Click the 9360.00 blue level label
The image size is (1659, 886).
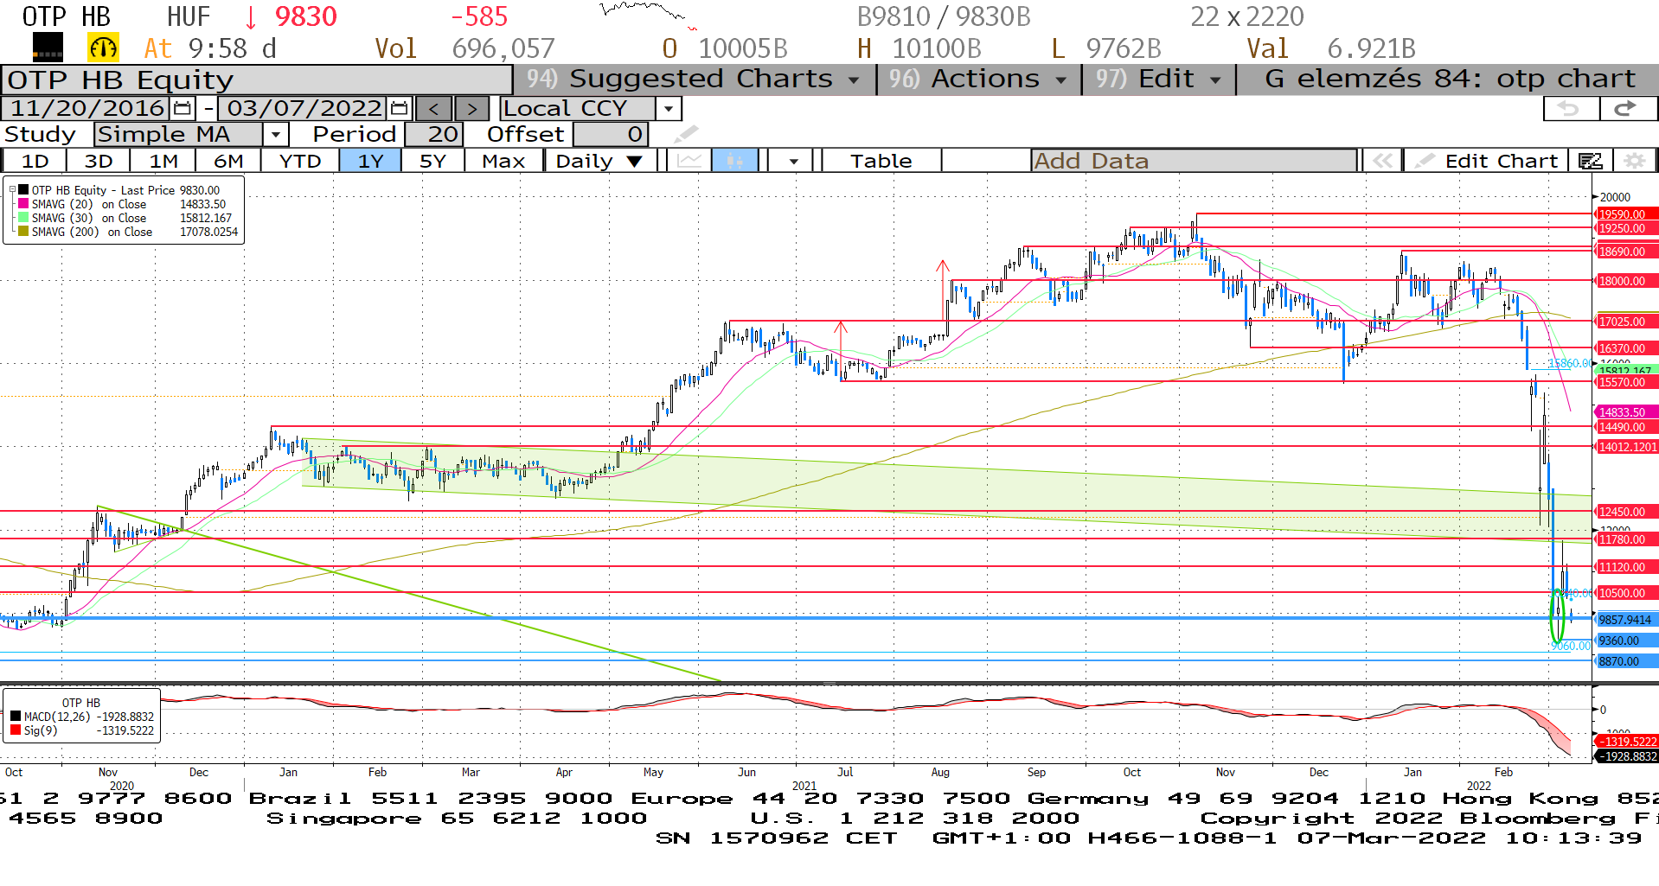(x=1626, y=641)
